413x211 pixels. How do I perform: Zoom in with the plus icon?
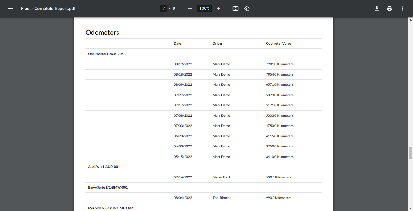coord(219,9)
